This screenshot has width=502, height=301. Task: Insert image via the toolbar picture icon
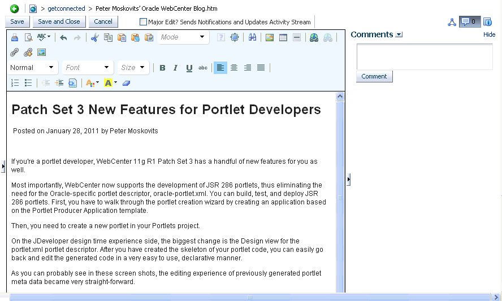point(270,37)
